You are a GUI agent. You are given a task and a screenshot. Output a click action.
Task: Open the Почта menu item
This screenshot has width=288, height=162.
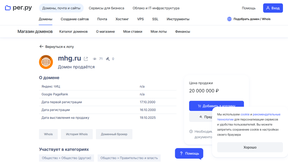102,19
